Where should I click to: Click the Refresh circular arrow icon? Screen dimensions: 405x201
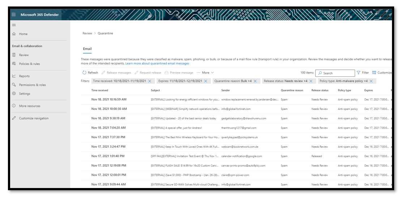(x=84, y=72)
